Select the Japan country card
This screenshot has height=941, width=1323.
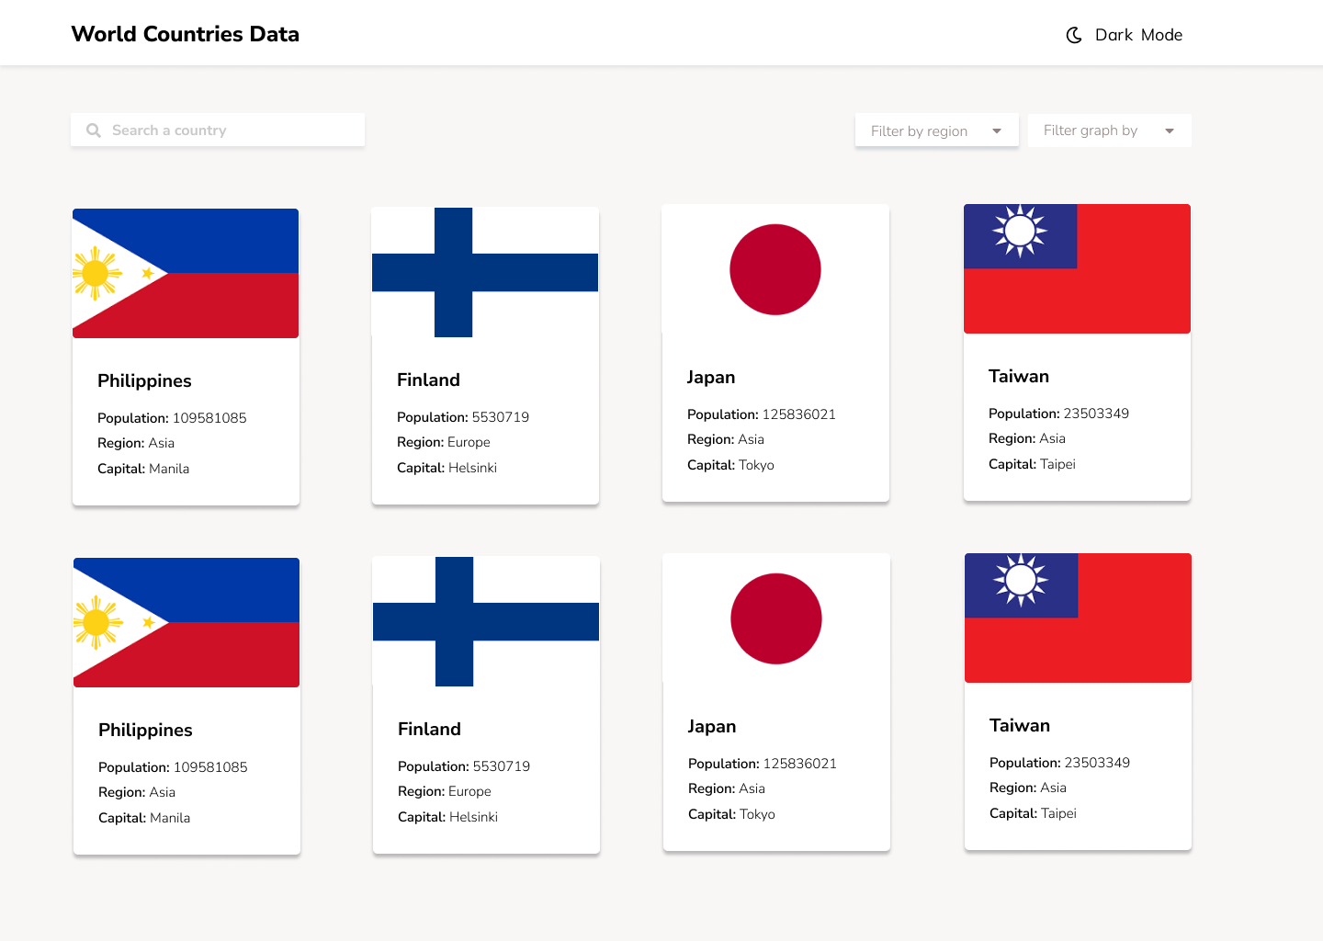pyautogui.click(x=775, y=353)
